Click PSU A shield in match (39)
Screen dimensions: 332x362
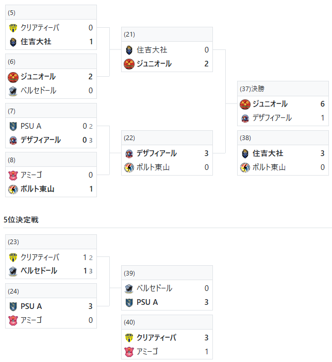(x=129, y=302)
